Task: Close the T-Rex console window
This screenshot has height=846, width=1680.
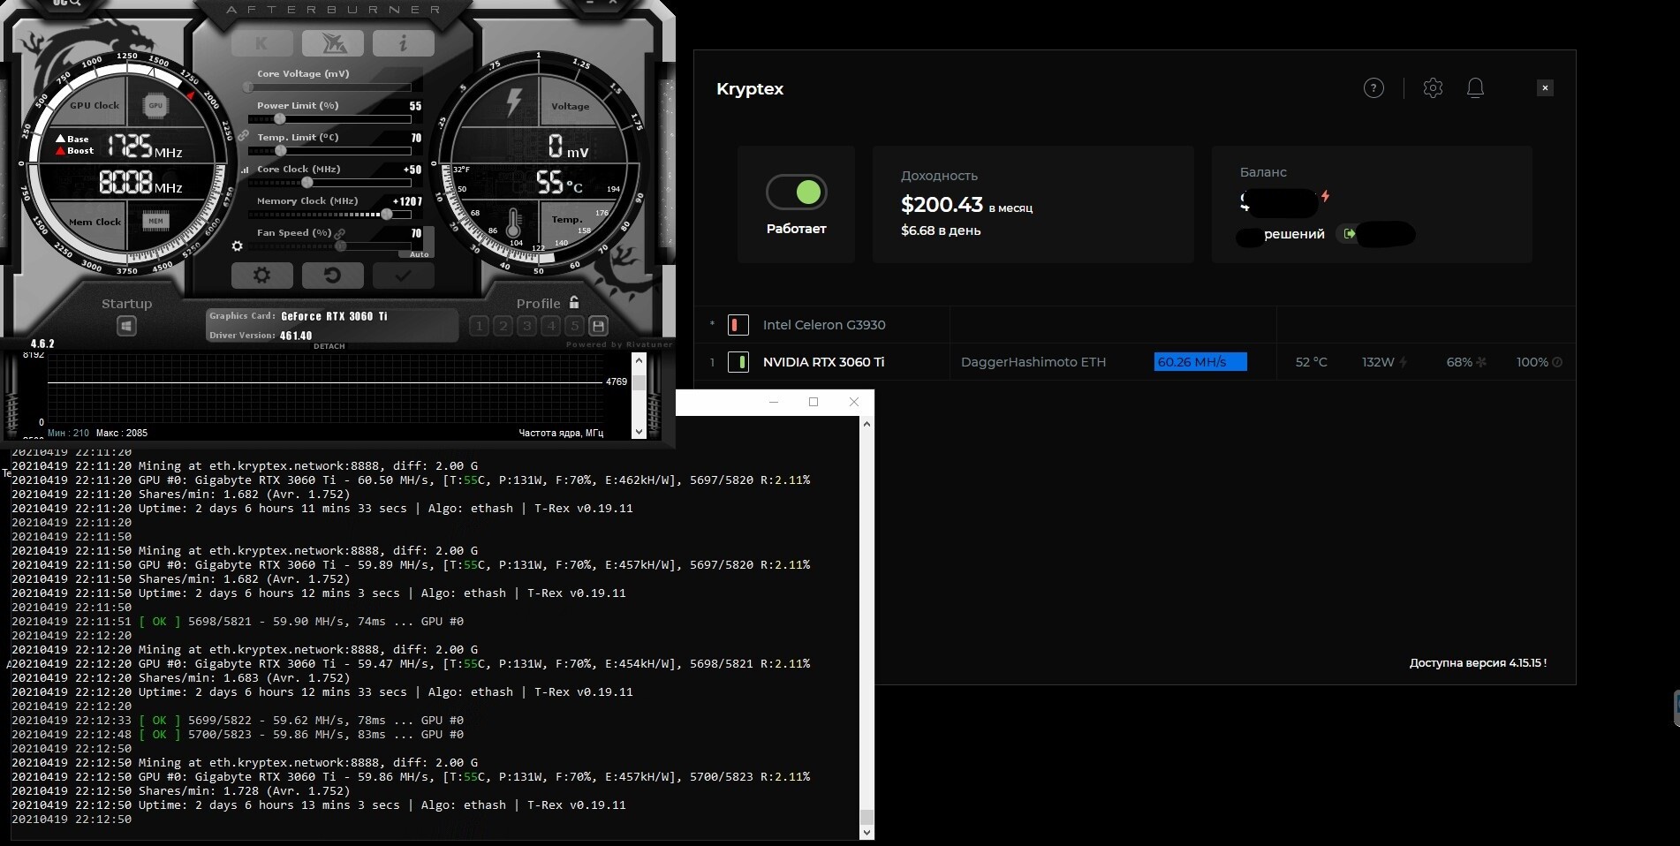Action: click(x=854, y=402)
